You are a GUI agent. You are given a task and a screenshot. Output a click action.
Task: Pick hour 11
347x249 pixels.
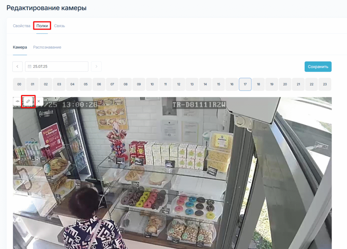point(165,84)
